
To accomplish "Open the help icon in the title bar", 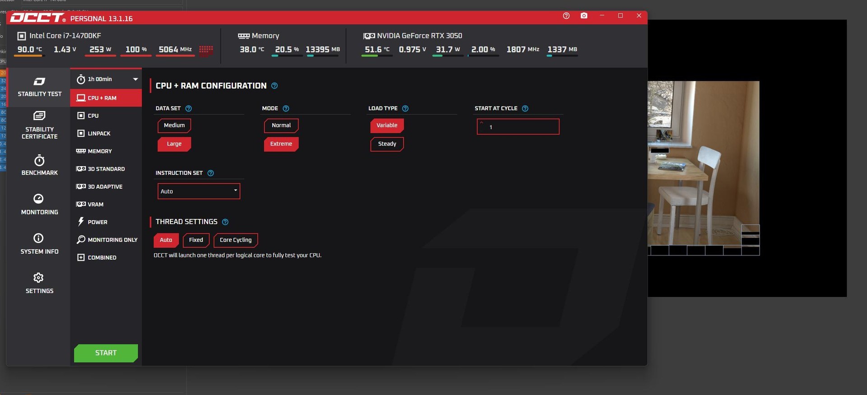I will click(566, 16).
